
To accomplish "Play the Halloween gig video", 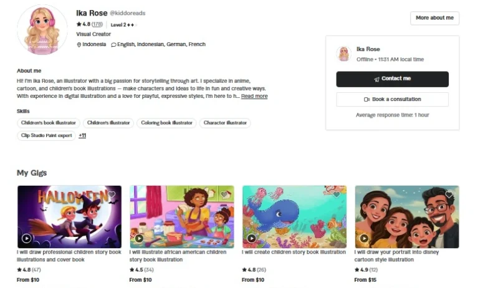I will (x=26, y=239).
